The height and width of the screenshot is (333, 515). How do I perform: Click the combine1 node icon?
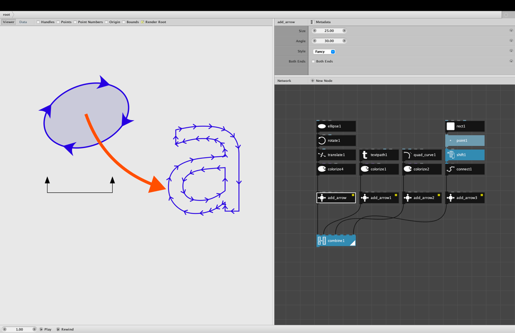[322, 241]
